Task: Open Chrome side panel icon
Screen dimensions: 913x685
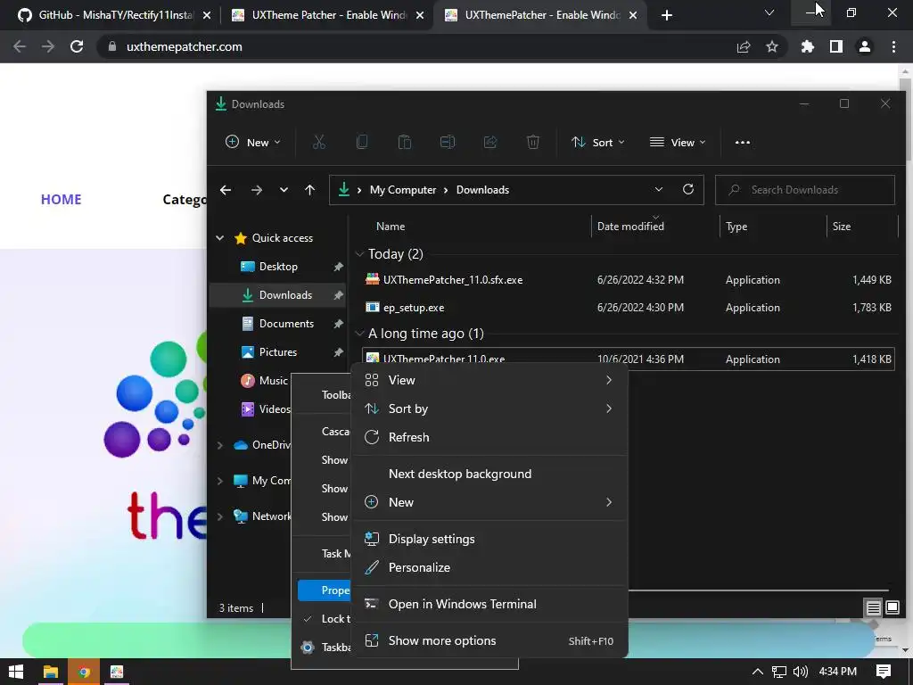Action: point(836,46)
